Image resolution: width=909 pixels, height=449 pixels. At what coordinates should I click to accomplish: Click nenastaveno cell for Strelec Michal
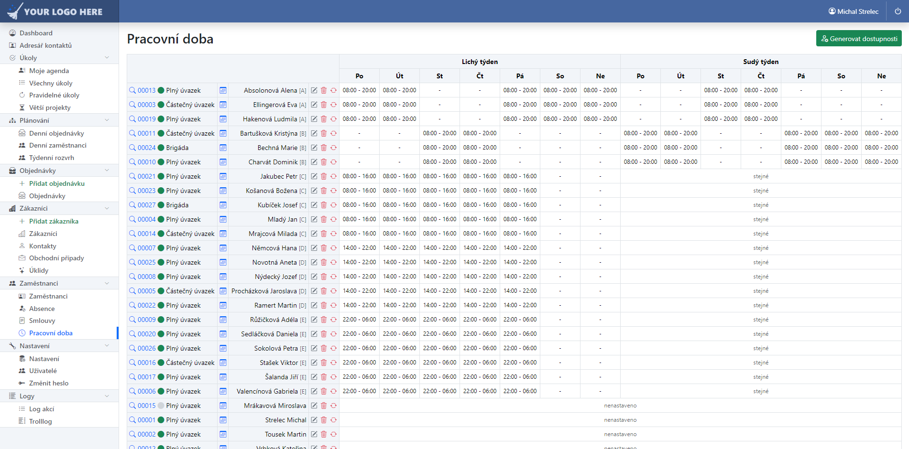[620, 420]
